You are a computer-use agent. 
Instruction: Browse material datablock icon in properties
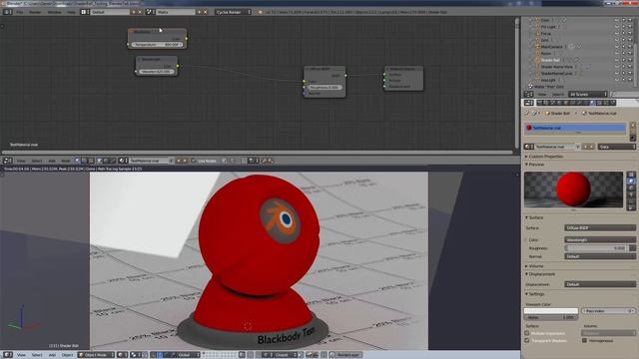(528, 147)
